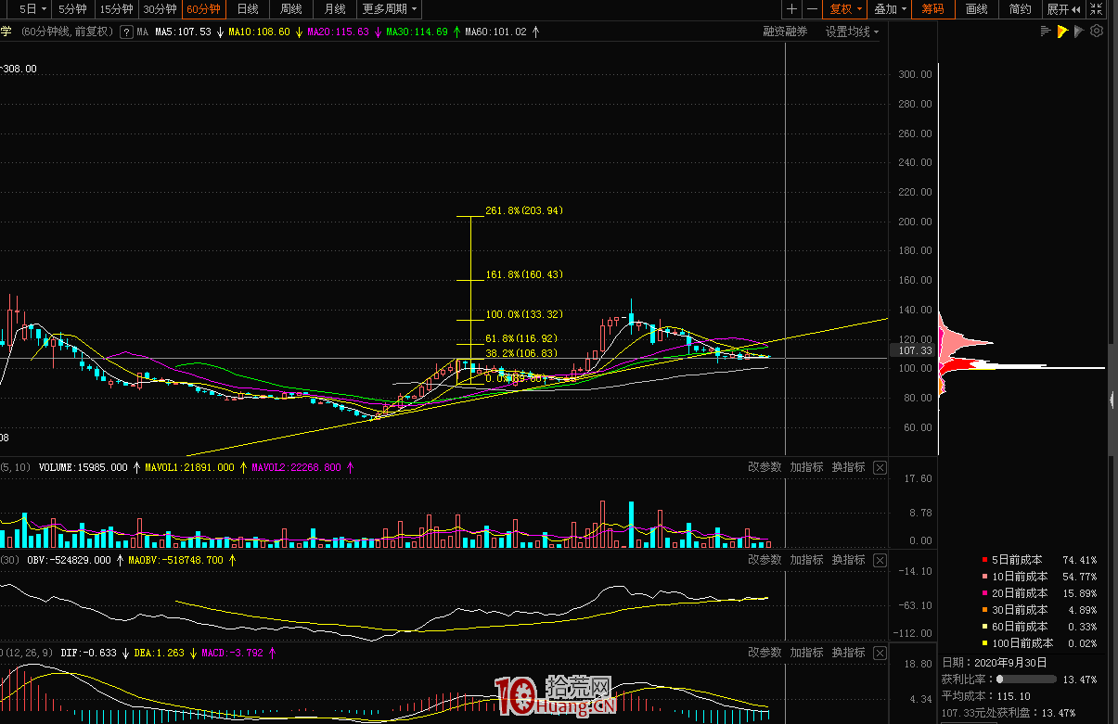
Task: Click the 20日前成本 magenta swatch
Action: 984,593
